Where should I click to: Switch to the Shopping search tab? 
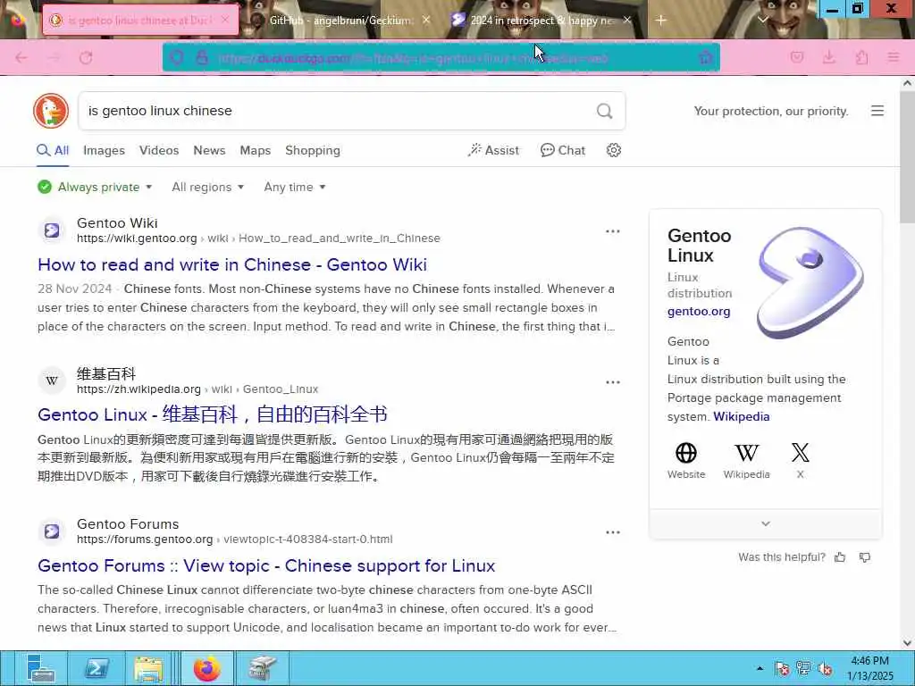312,150
